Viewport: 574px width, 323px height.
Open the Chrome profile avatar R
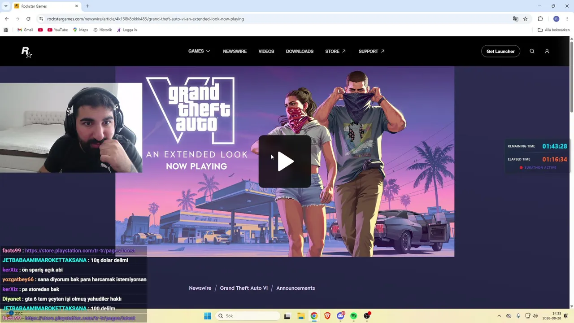[x=557, y=19]
